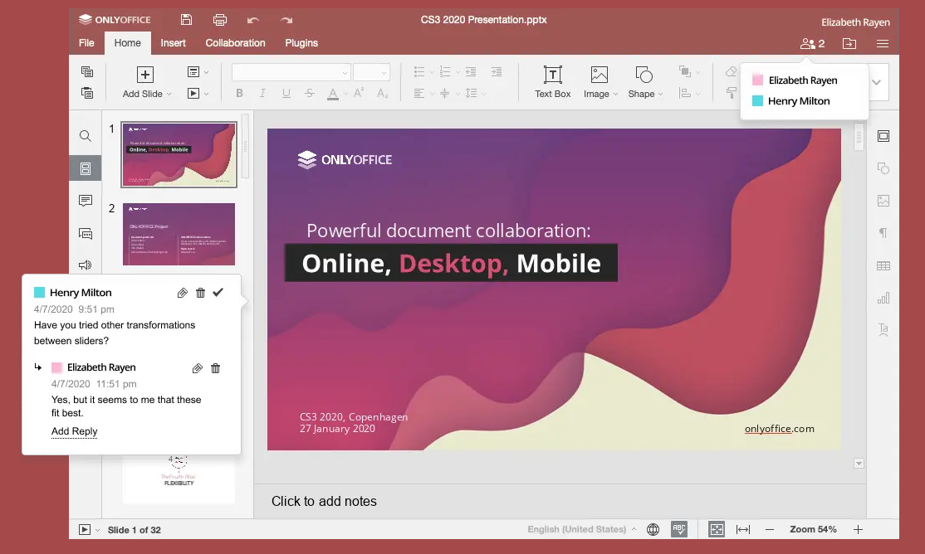Viewport: 925px width, 554px height.
Task: Click the clear style eraser icon
Action: (731, 71)
